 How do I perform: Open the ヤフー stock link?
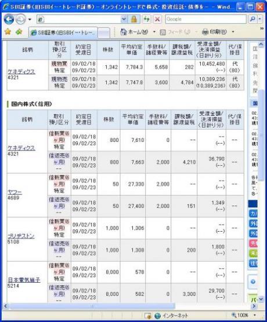[15, 192]
